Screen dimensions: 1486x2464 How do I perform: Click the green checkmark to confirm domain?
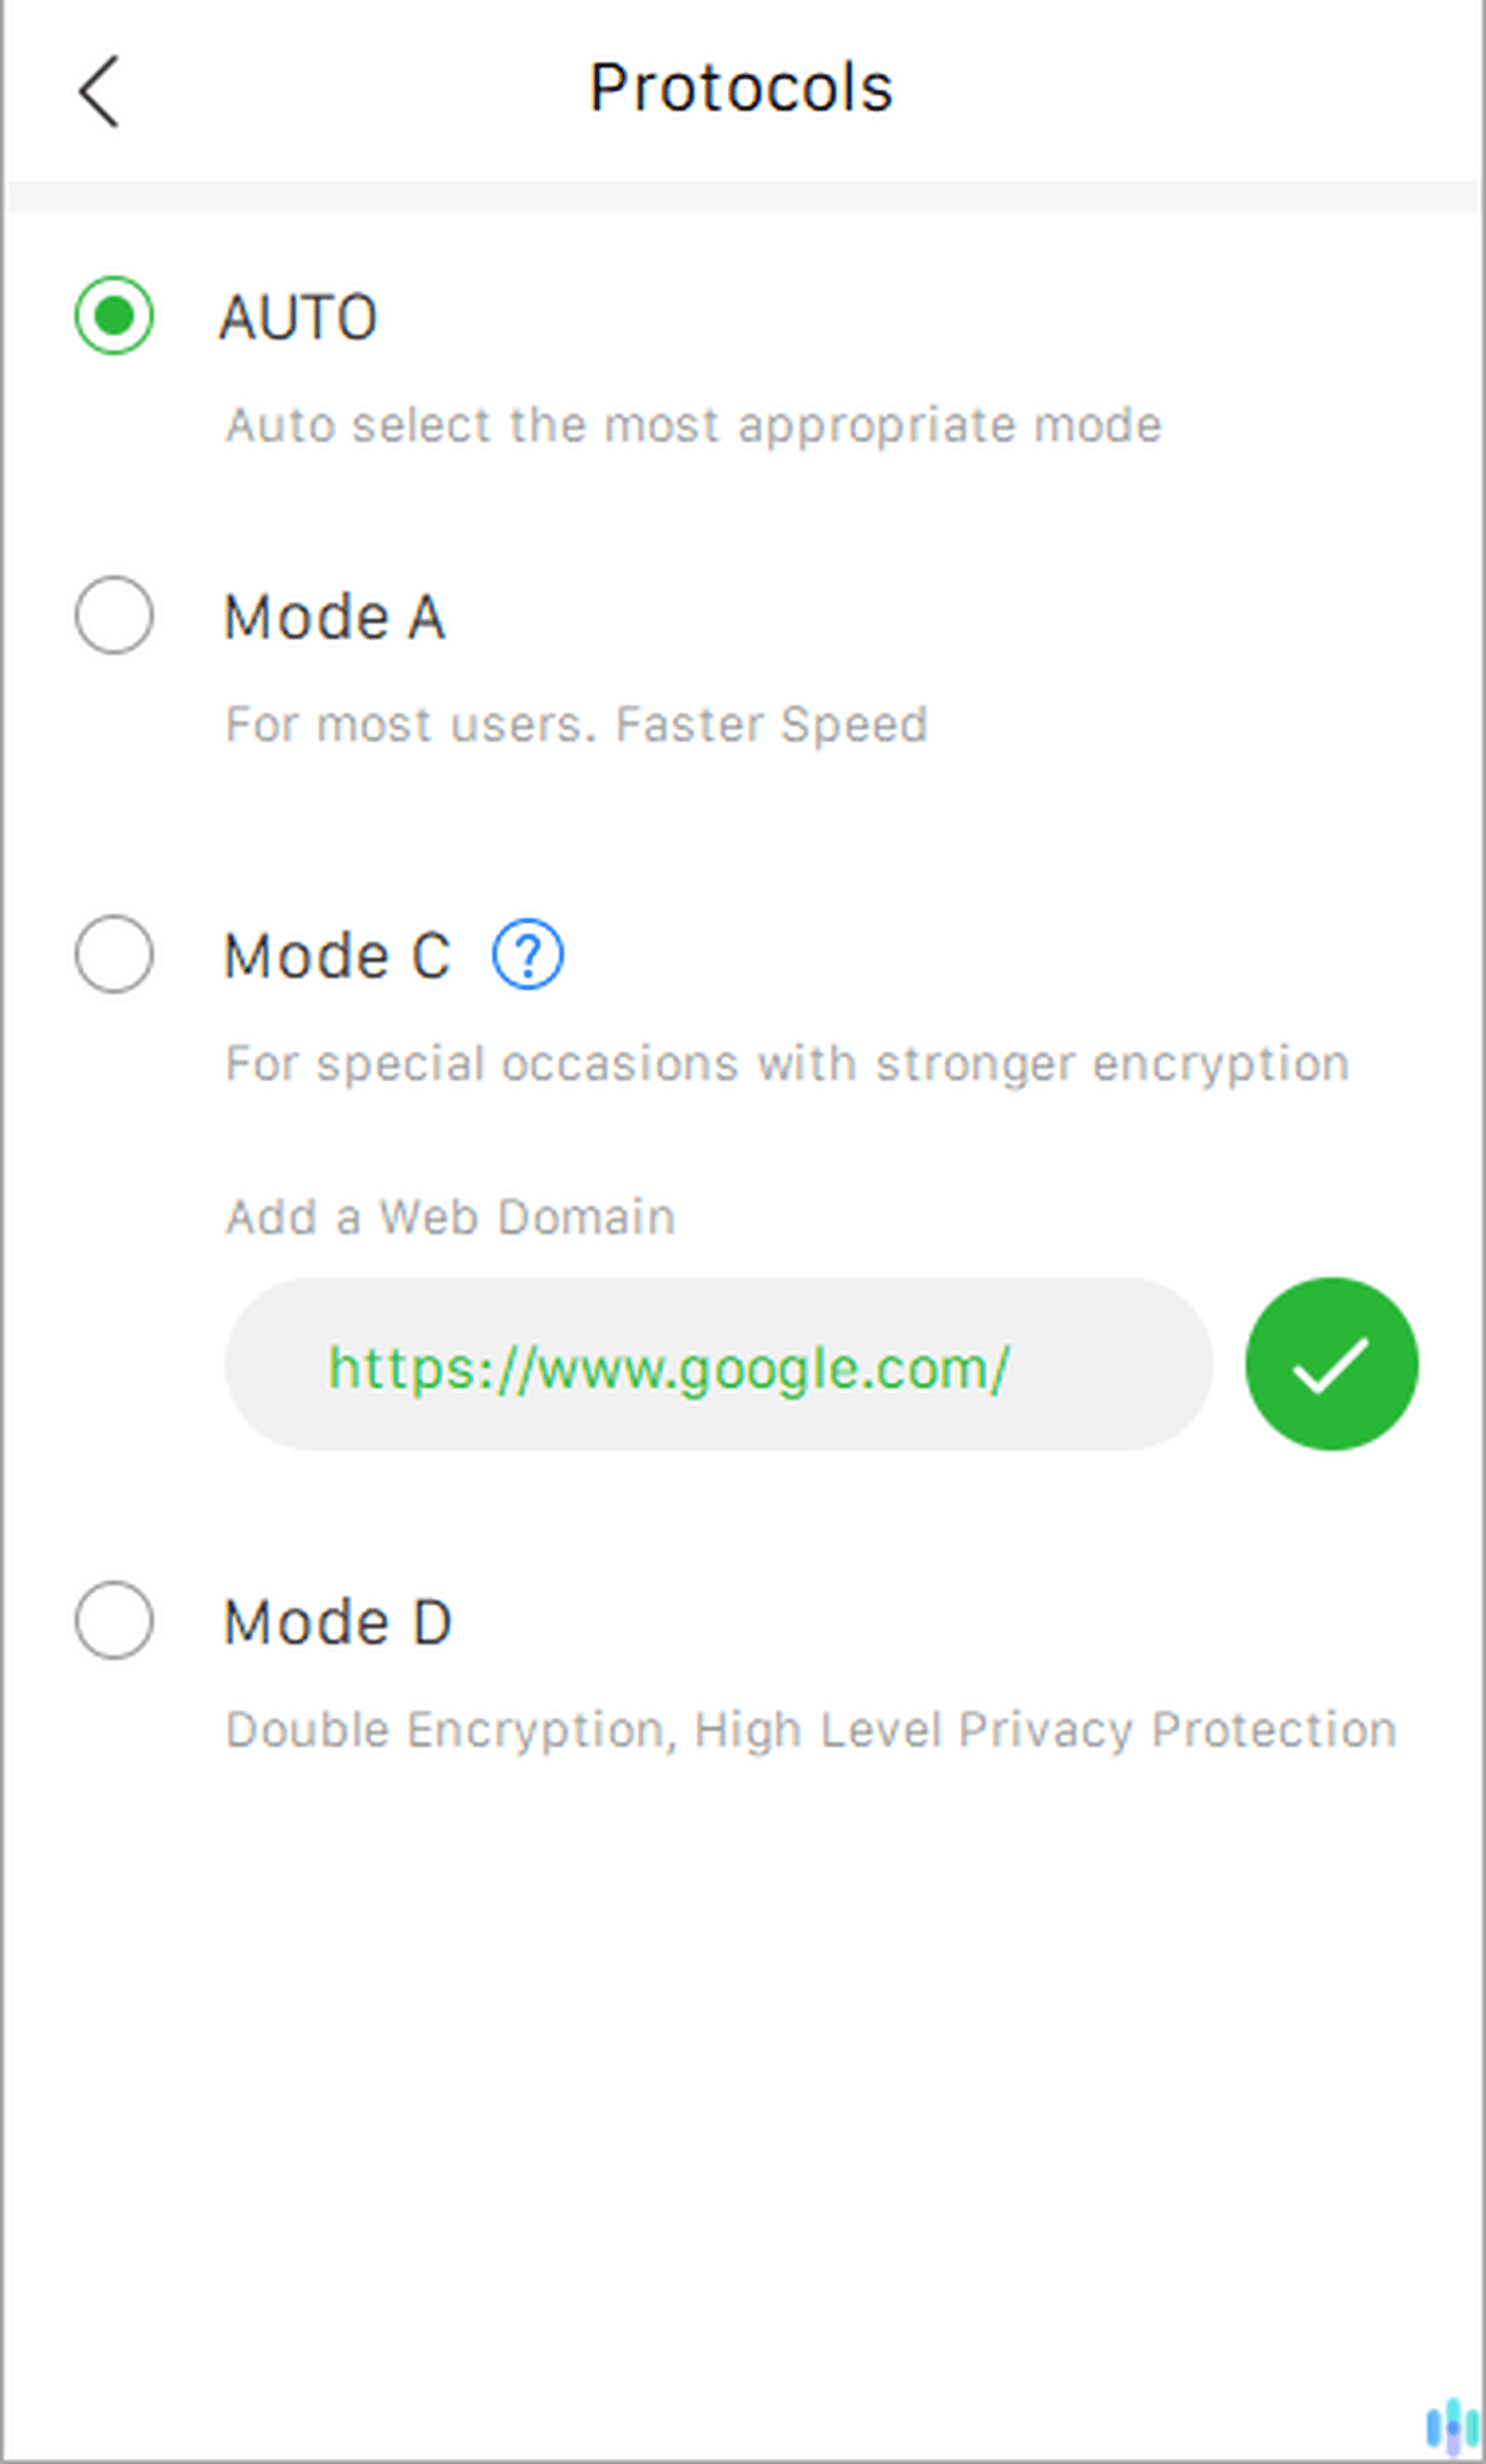click(1329, 1364)
